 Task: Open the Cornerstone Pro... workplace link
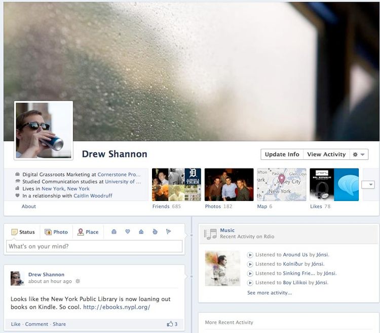click(x=119, y=175)
